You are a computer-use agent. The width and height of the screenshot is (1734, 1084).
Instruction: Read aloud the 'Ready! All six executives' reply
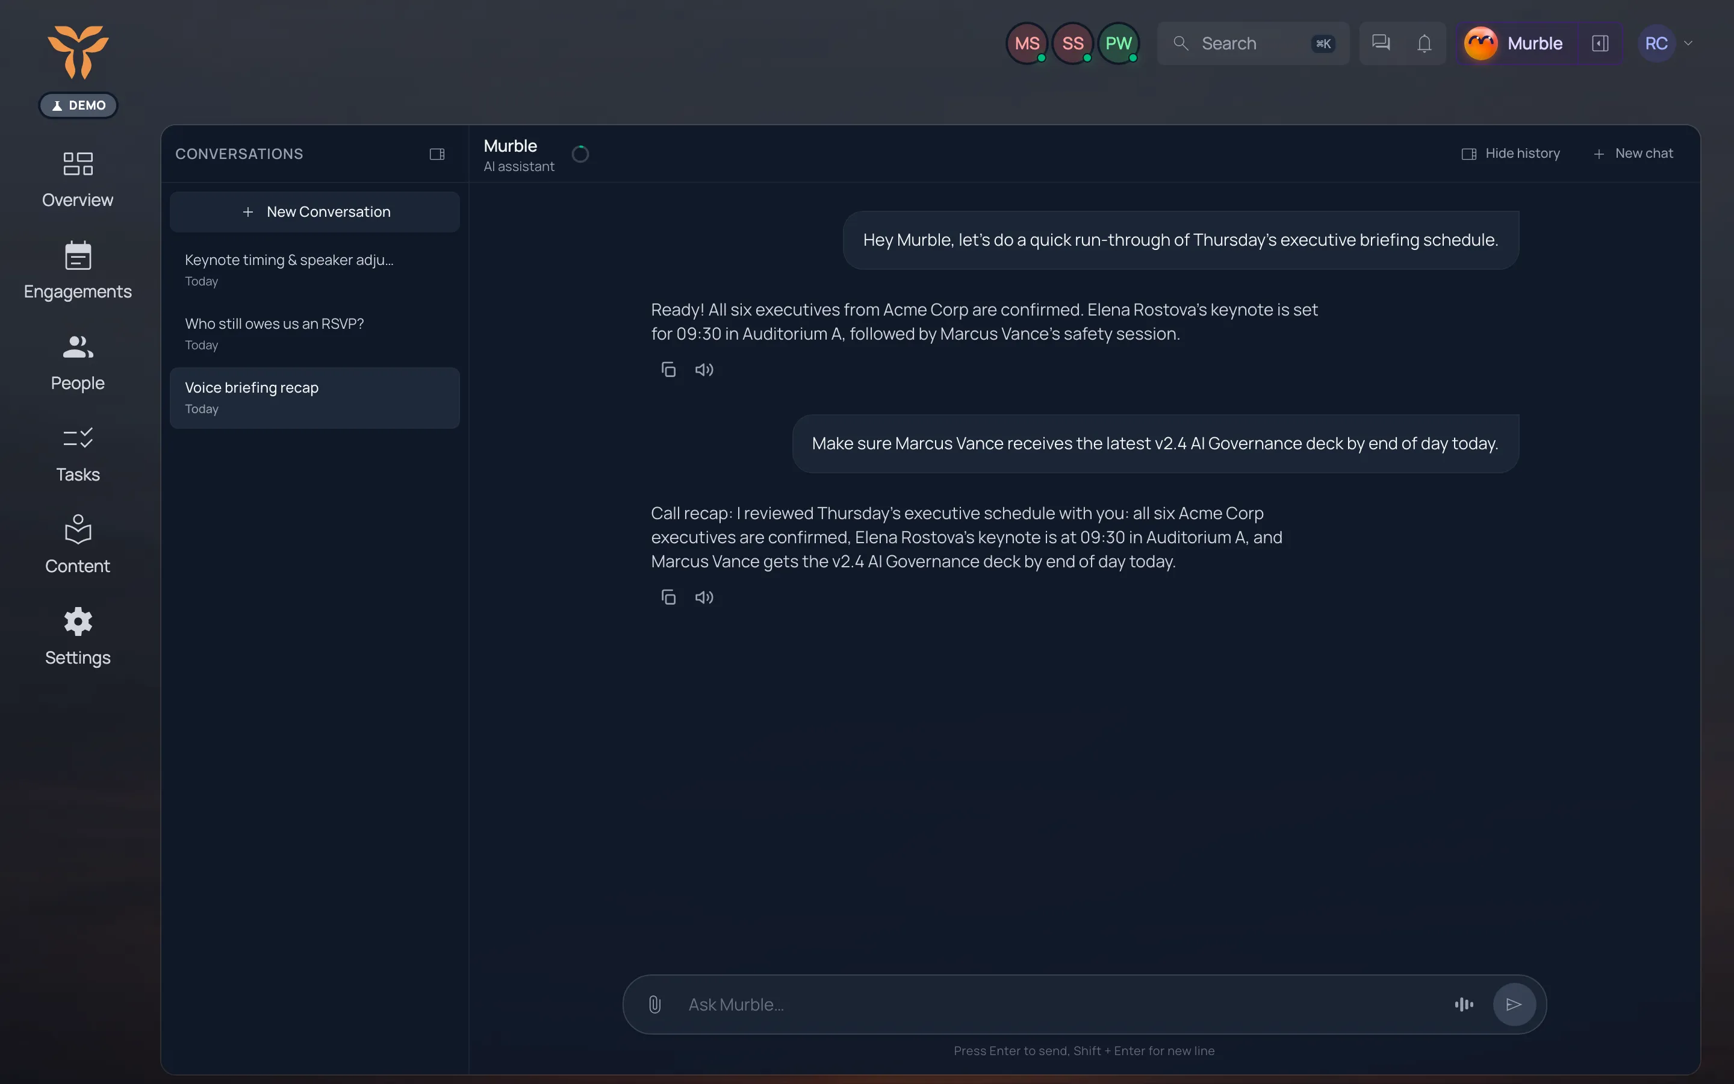704,370
